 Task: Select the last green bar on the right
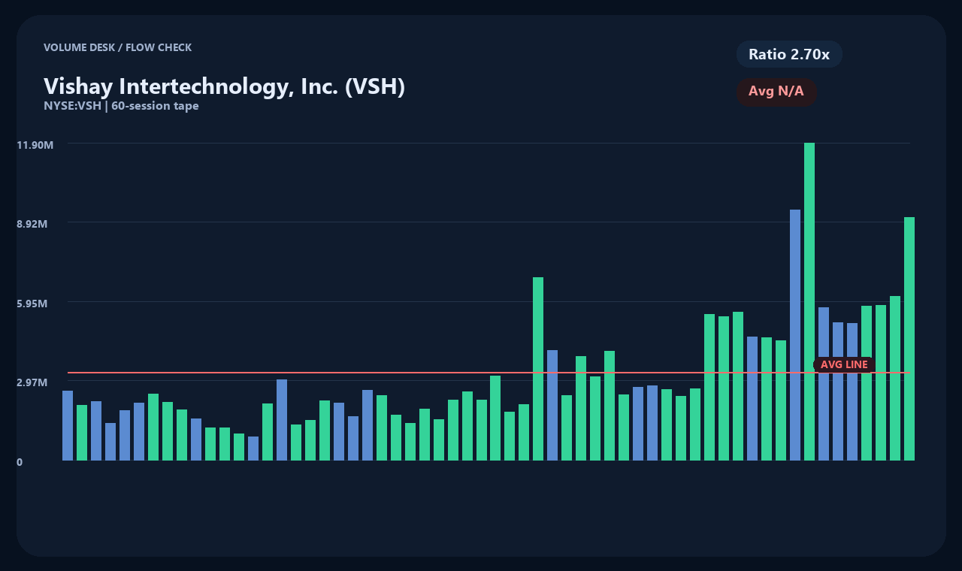click(x=909, y=339)
